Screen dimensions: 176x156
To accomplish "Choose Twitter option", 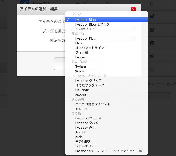I will coord(106,67).
